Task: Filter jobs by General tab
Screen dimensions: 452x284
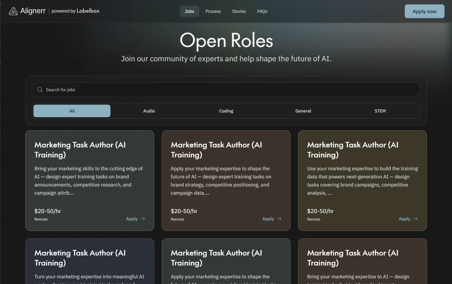Action: pyautogui.click(x=303, y=111)
